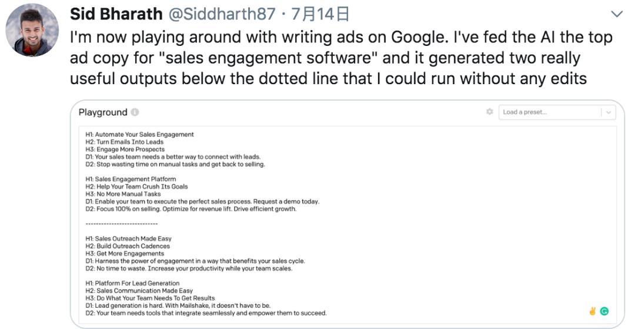Viewport: 635px width, 329px height.
Task: Click the dotted separator line in the text
Action: (x=122, y=224)
